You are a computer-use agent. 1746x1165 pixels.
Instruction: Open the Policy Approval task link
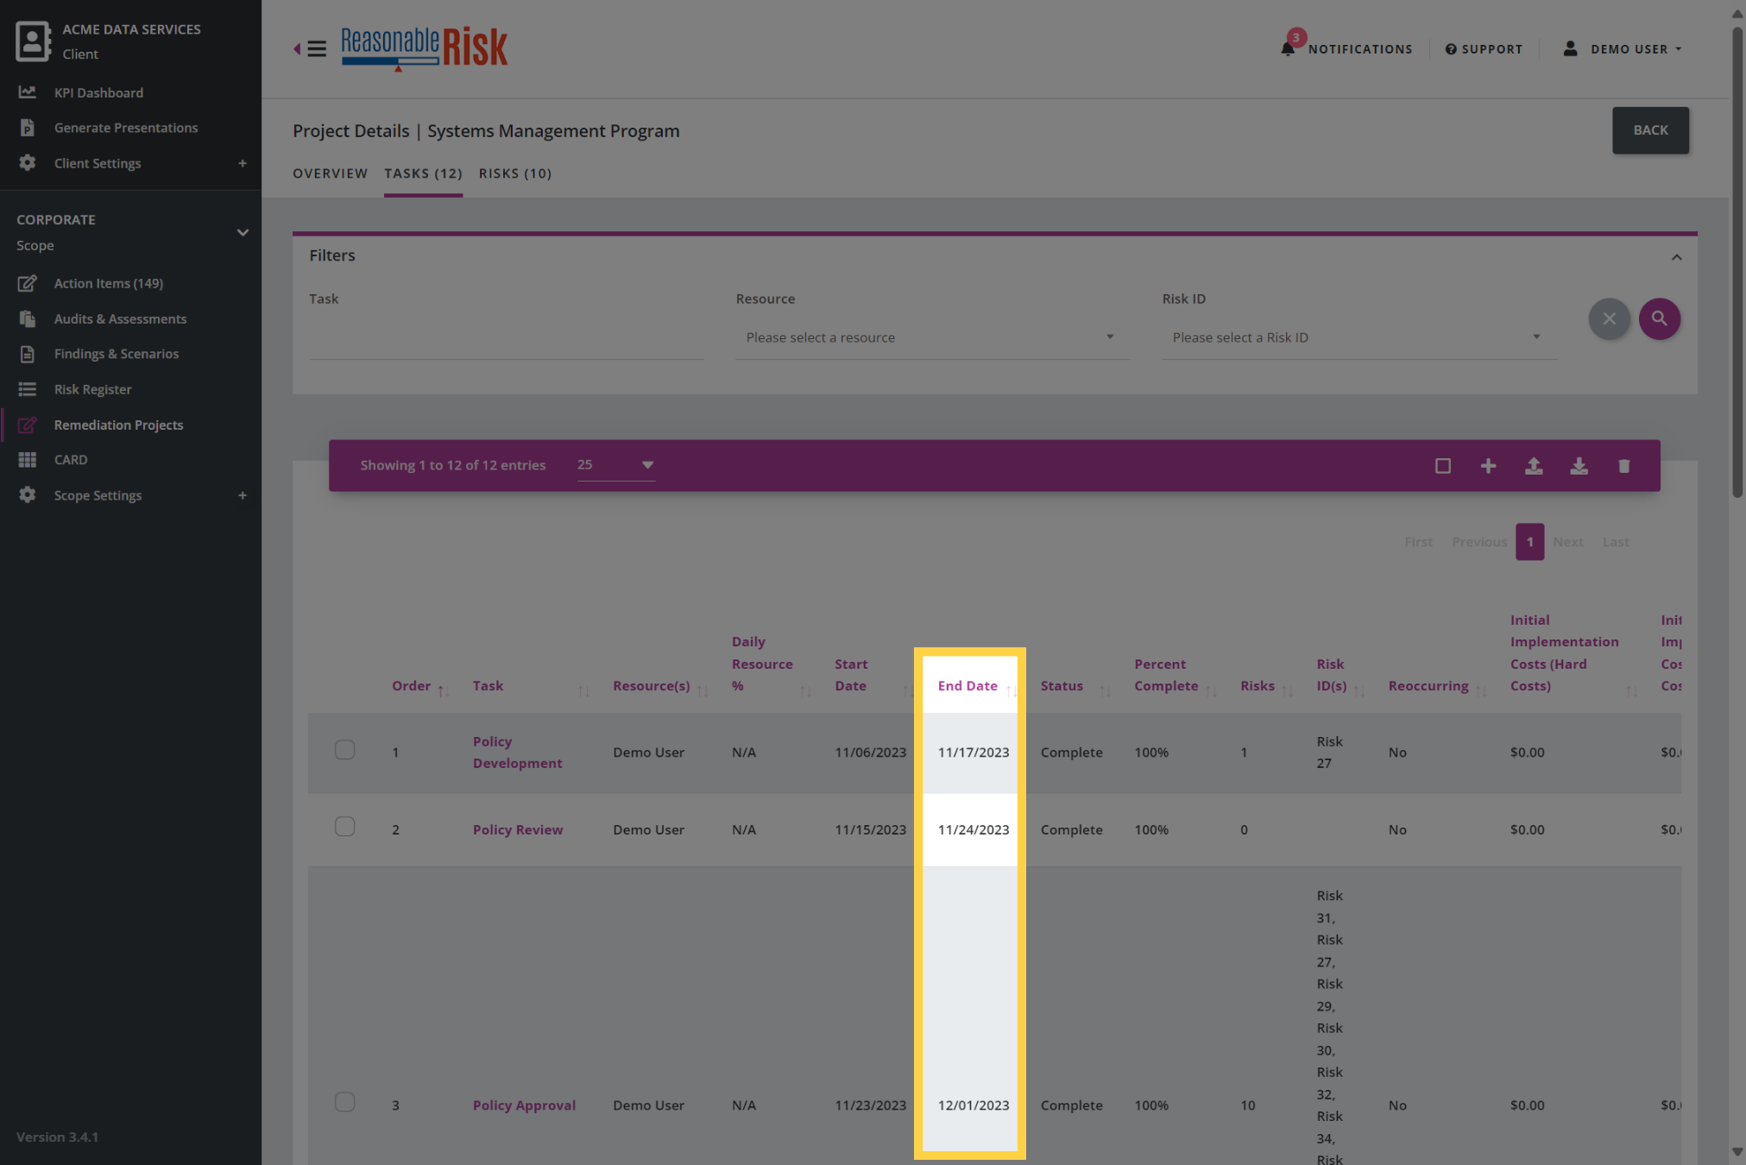click(524, 1105)
